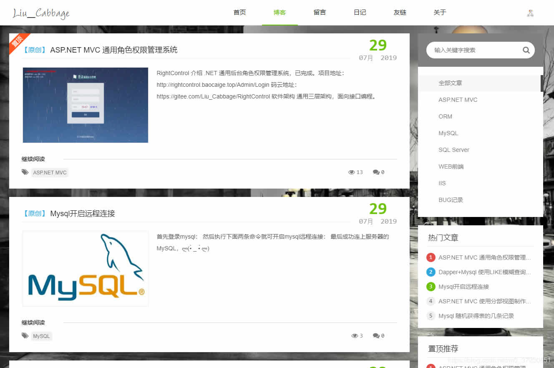Select MySQL category in the sidebar
Screen dimensions: 554x368
[x=448, y=133]
